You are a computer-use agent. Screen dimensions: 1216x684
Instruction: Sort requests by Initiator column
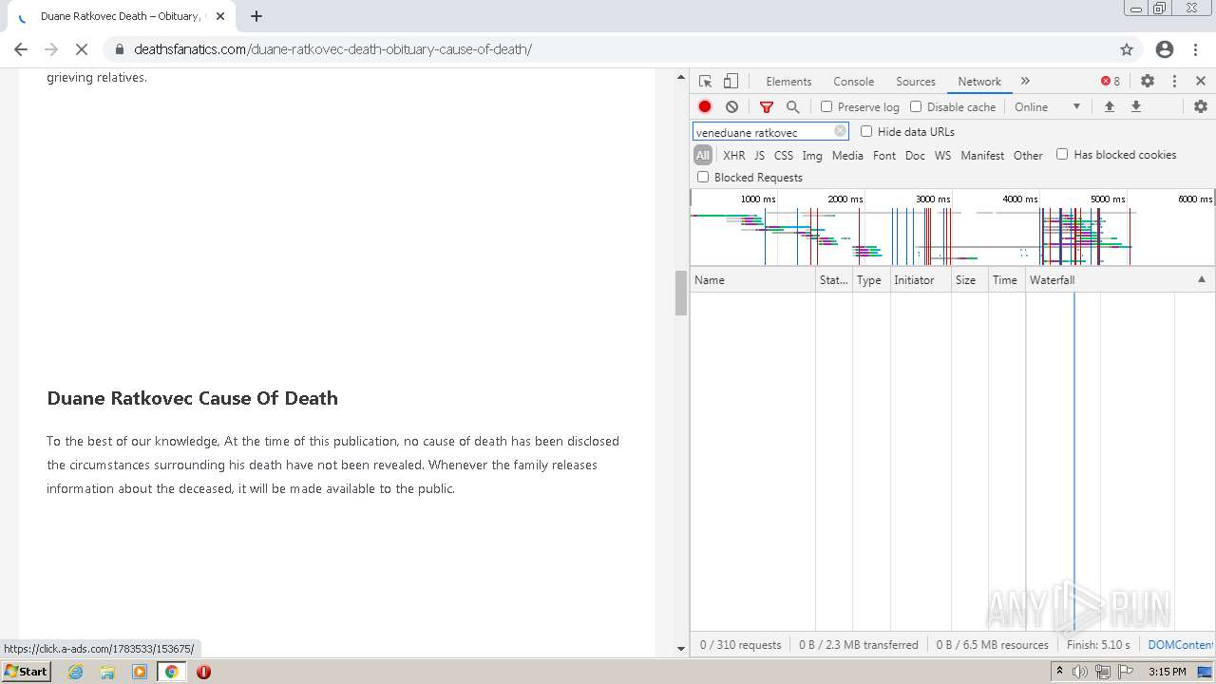point(921,279)
